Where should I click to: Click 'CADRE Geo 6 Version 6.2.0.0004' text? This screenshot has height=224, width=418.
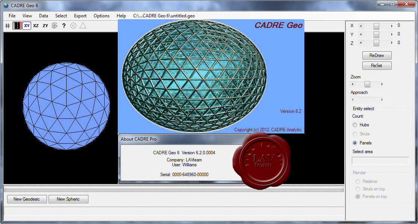tap(184, 153)
